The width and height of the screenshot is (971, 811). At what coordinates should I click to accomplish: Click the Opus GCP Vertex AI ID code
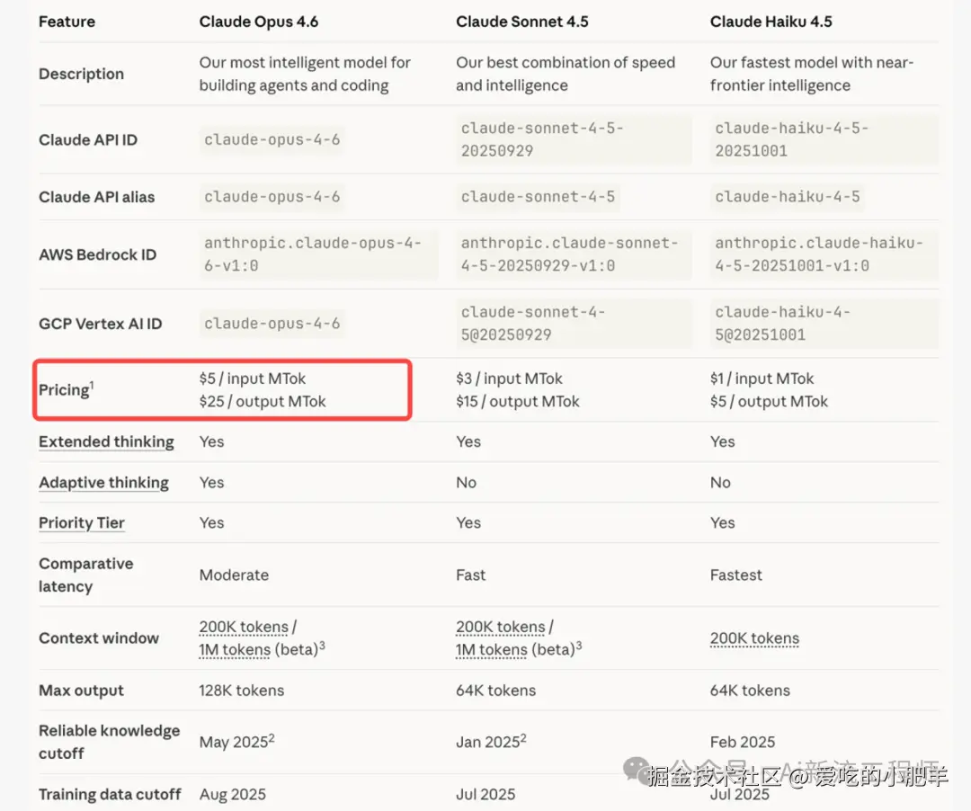272,323
